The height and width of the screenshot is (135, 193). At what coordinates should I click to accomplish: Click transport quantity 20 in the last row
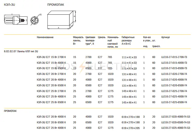pyautogui.click(x=154, y=128)
